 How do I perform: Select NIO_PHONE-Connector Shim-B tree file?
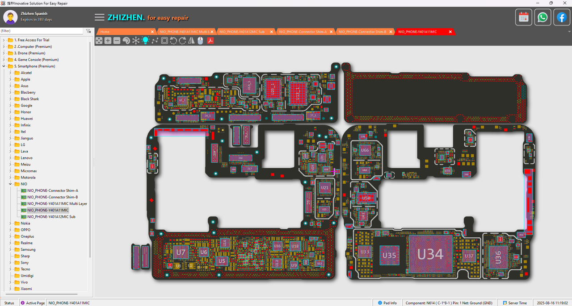pos(52,197)
